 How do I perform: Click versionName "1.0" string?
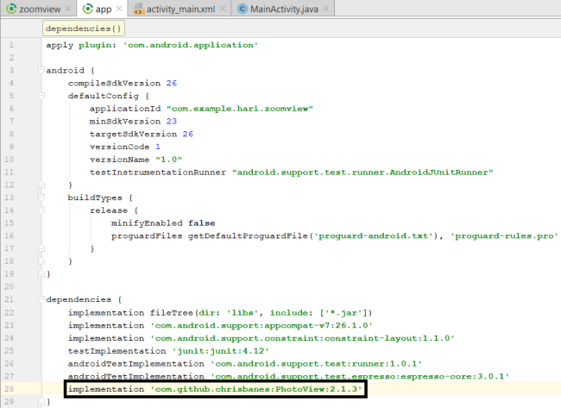click(x=168, y=160)
